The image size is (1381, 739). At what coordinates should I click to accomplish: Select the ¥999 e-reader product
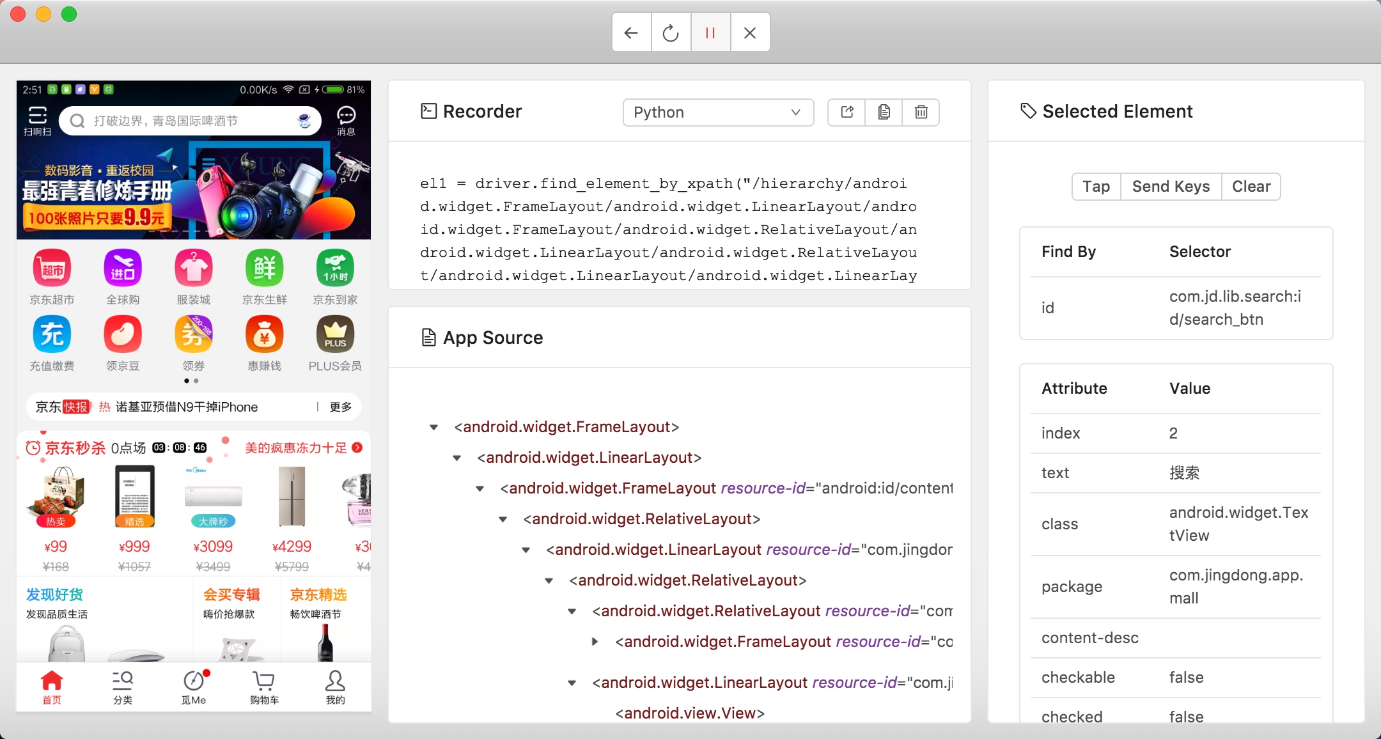(134, 519)
